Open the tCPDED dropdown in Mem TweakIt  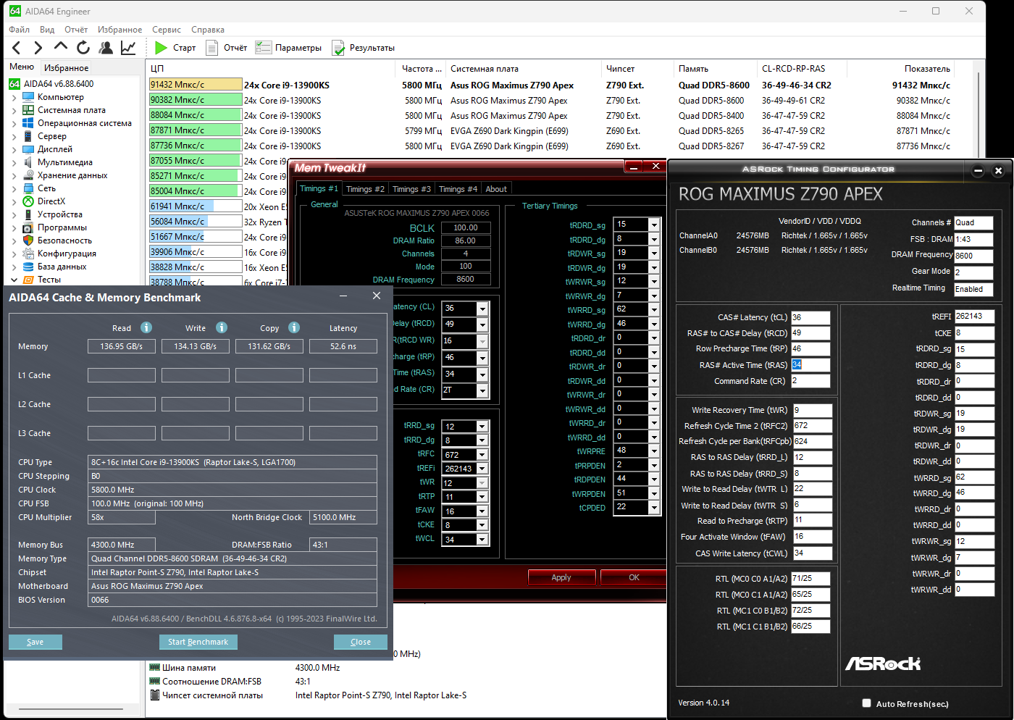coord(653,508)
